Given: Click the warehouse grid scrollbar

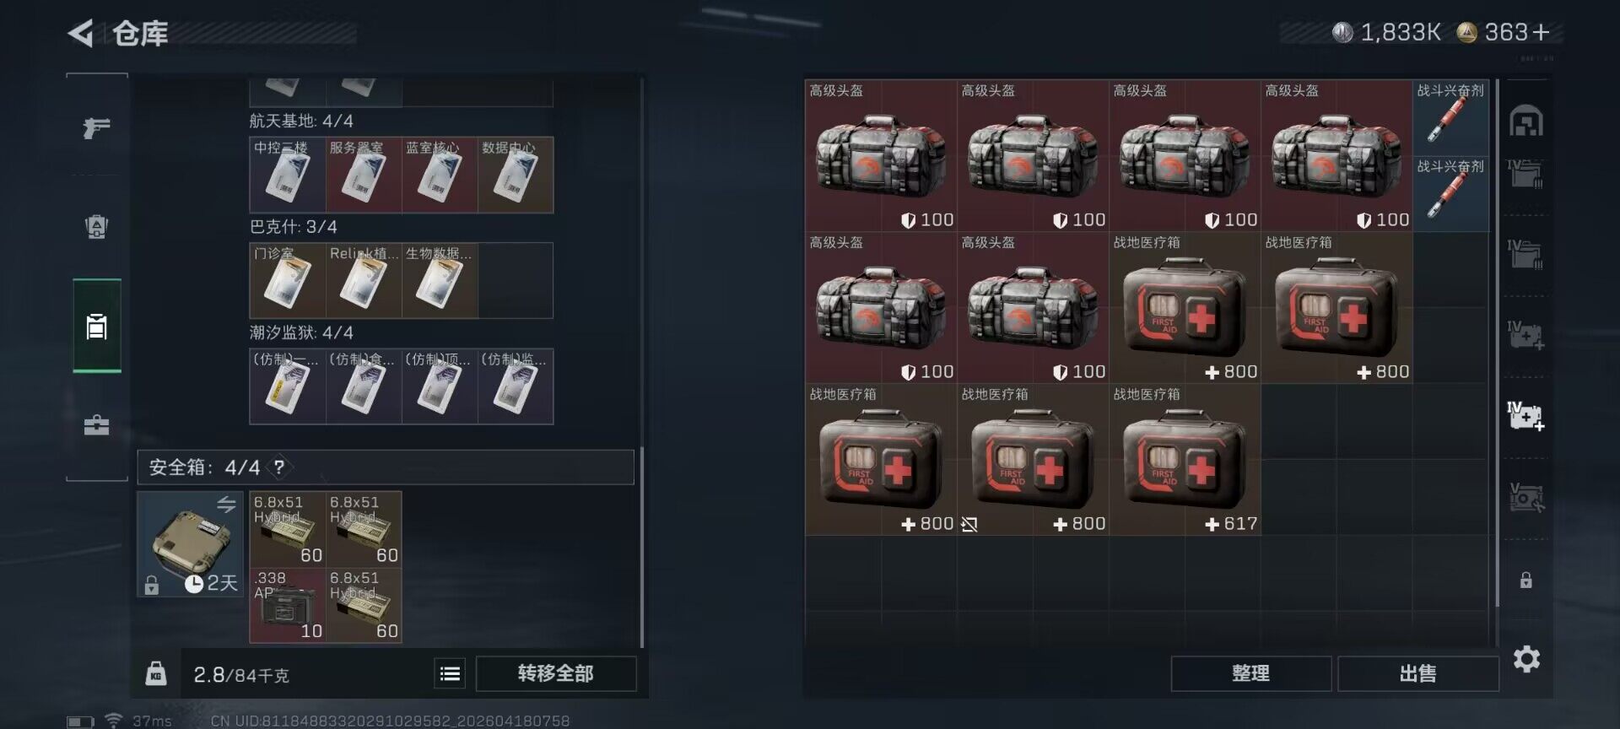Looking at the screenshot, I should click(x=1497, y=342).
